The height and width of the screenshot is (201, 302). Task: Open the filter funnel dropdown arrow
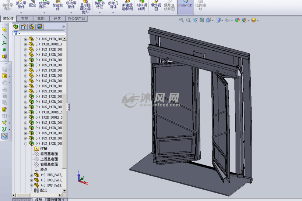point(19,33)
